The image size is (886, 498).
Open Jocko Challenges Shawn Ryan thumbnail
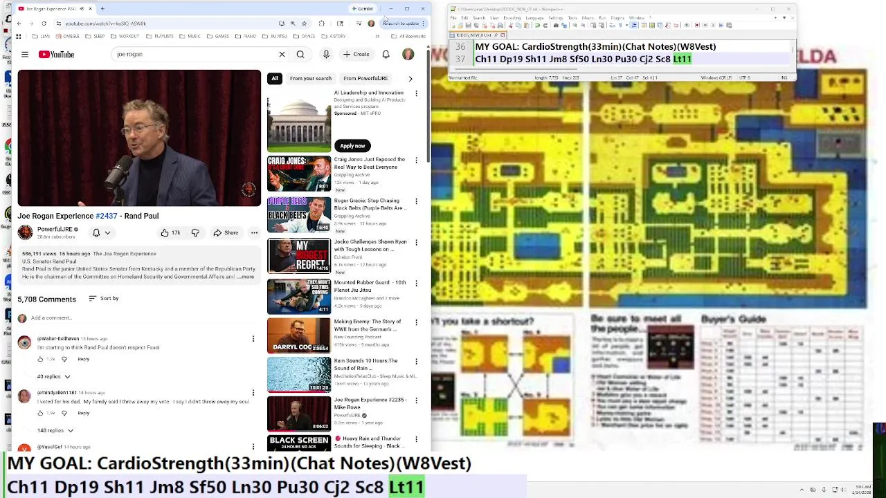pyautogui.click(x=299, y=255)
